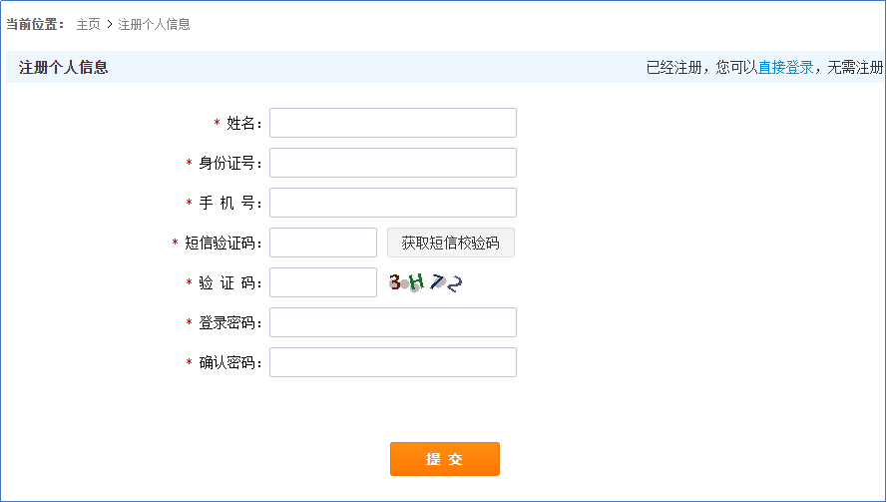
Task: Click the 登录密码 label text
Action: pos(228,323)
